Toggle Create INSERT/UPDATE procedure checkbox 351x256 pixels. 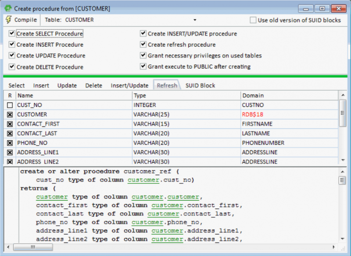pos(143,33)
